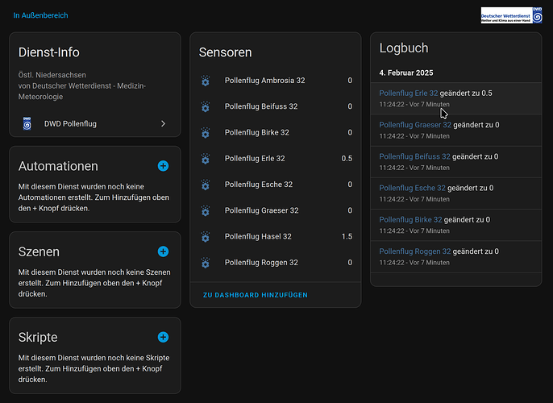The width and height of the screenshot is (553, 403).
Task: Click the Pollenflug Birke 32 sensor icon
Action: pyautogui.click(x=206, y=133)
